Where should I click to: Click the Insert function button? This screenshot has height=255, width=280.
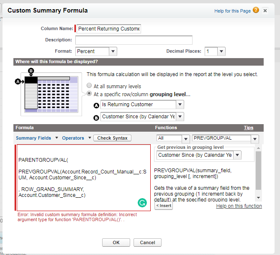click(164, 206)
